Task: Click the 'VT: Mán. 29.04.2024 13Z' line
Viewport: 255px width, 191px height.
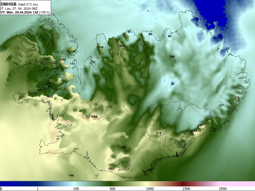Action: (19, 12)
